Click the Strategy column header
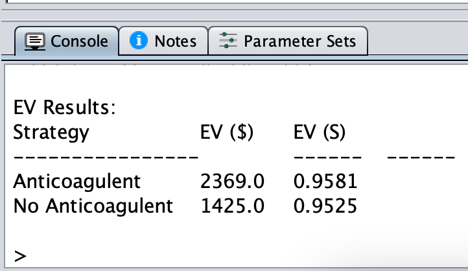The height and width of the screenshot is (271, 468). pos(51,132)
